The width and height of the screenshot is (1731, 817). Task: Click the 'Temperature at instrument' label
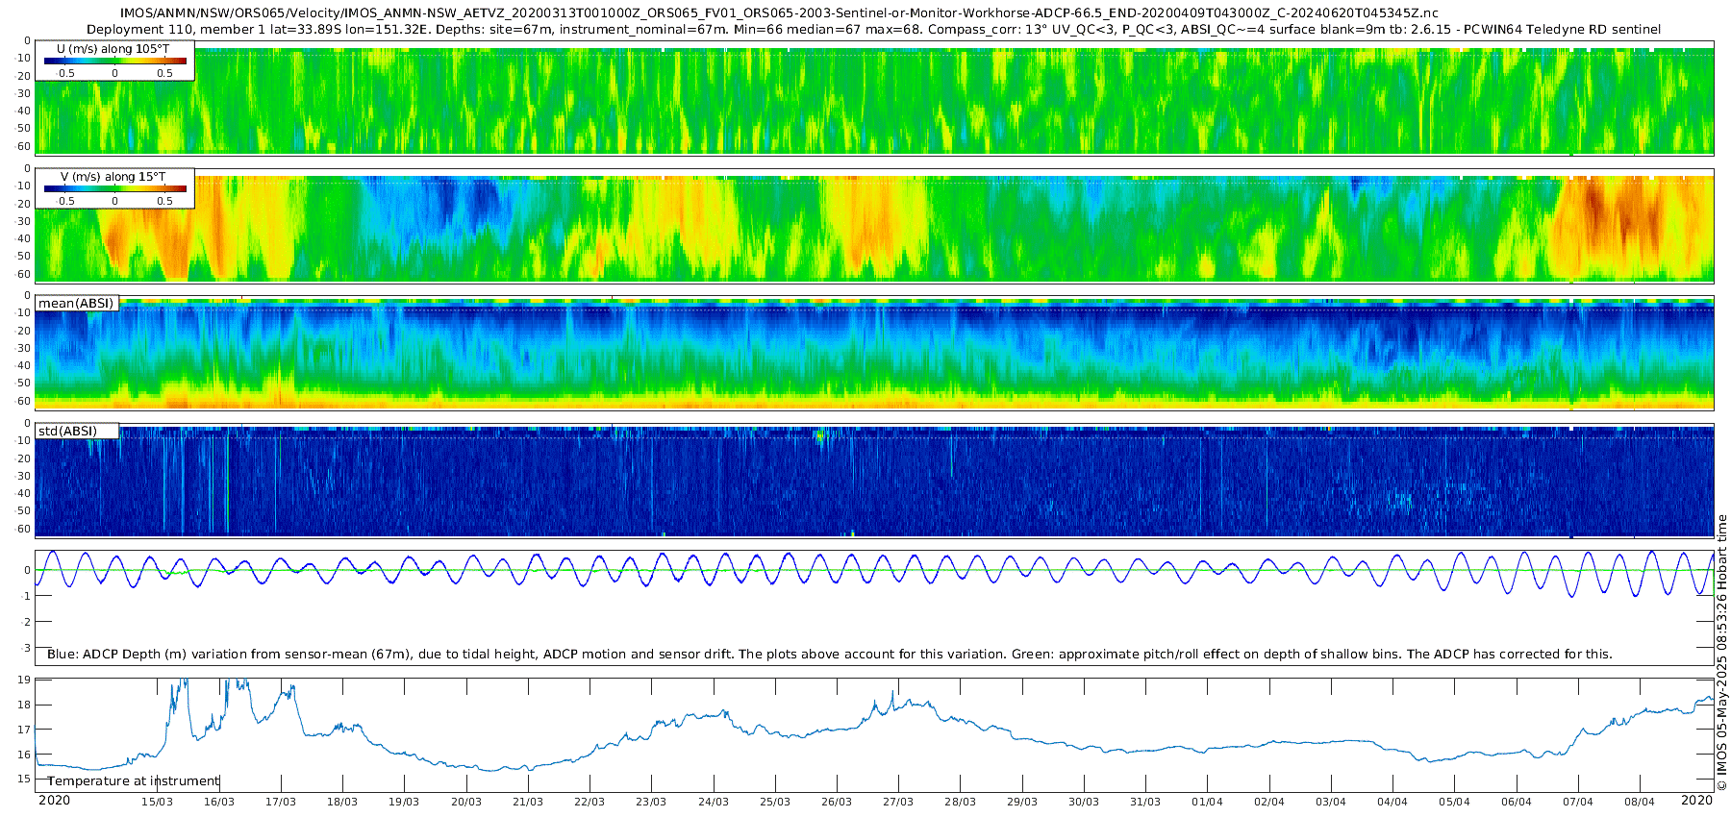(x=134, y=780)
